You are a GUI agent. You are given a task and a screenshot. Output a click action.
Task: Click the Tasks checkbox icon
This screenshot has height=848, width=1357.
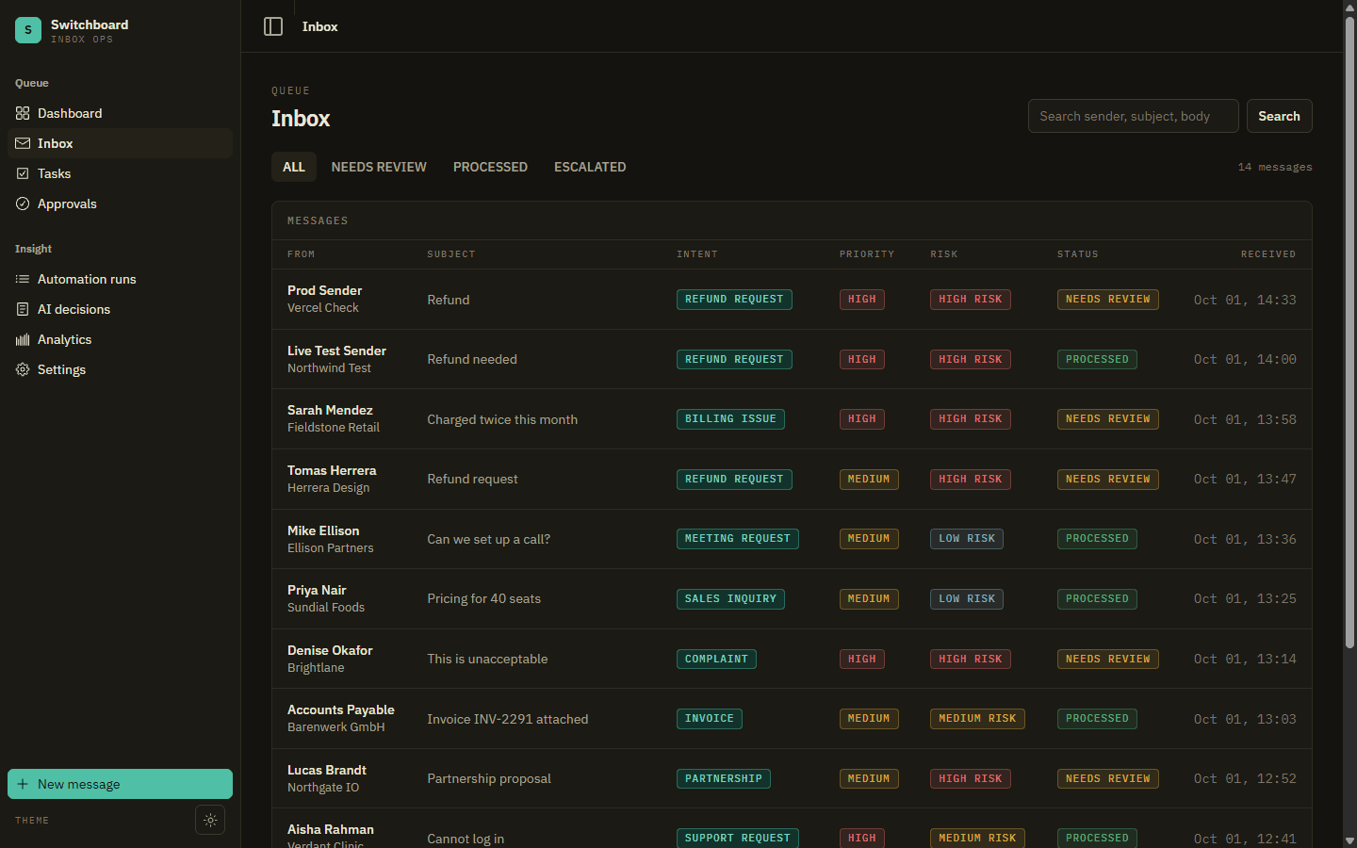pos(23,173)
